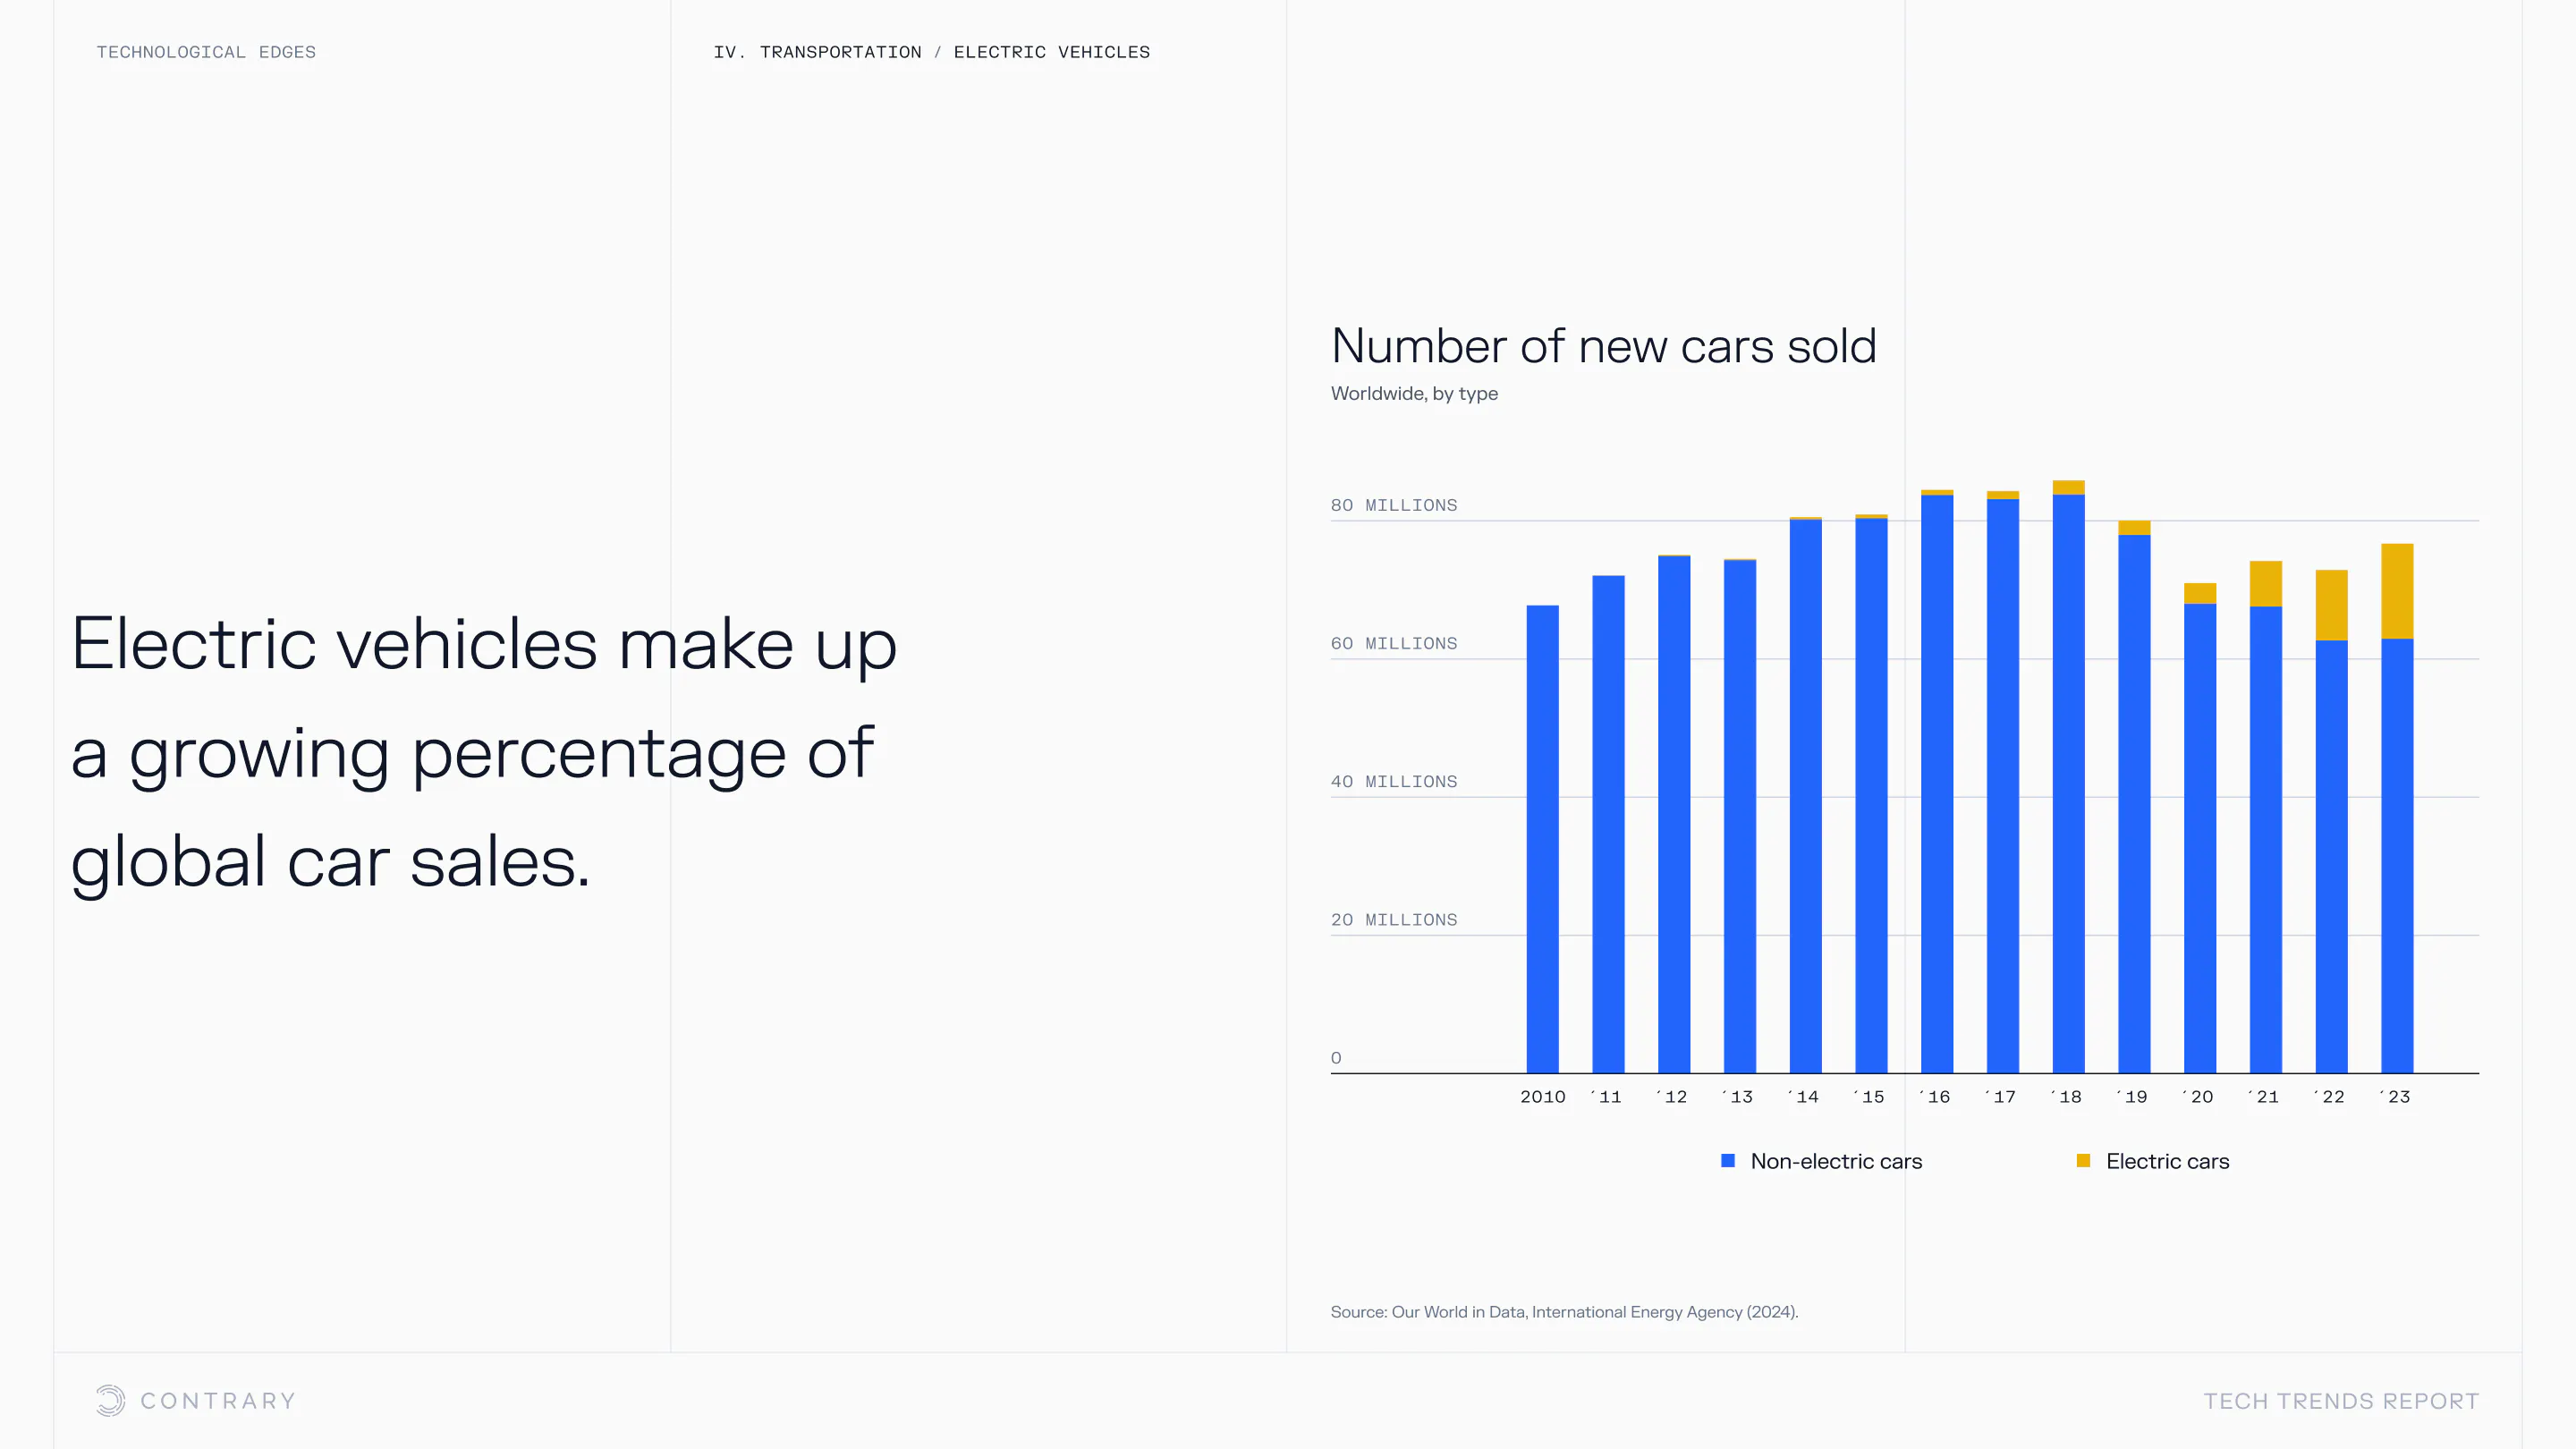Click the Contrary wordmark in the footer
The image size is (2576, 1449).
(x=218, y=1401)
